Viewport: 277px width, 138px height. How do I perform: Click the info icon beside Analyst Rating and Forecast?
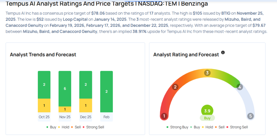pos(223,52)
